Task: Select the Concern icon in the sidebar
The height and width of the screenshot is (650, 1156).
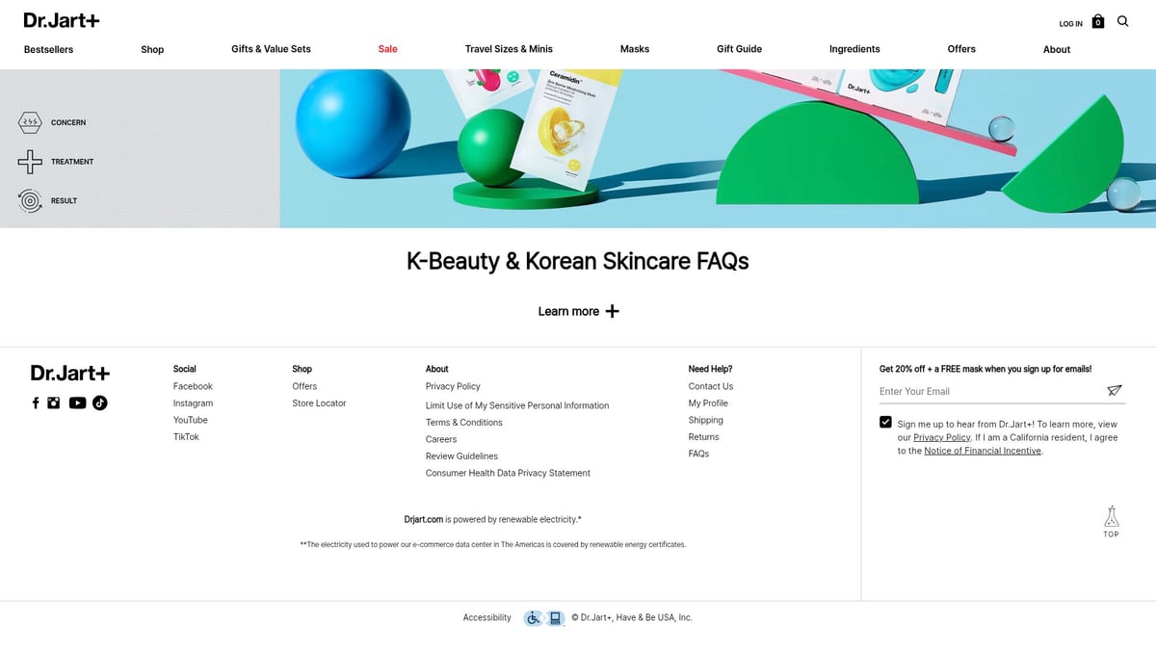Action: point(29,122)
